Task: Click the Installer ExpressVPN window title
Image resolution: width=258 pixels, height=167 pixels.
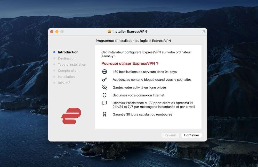Action: (x=130, y=31)
